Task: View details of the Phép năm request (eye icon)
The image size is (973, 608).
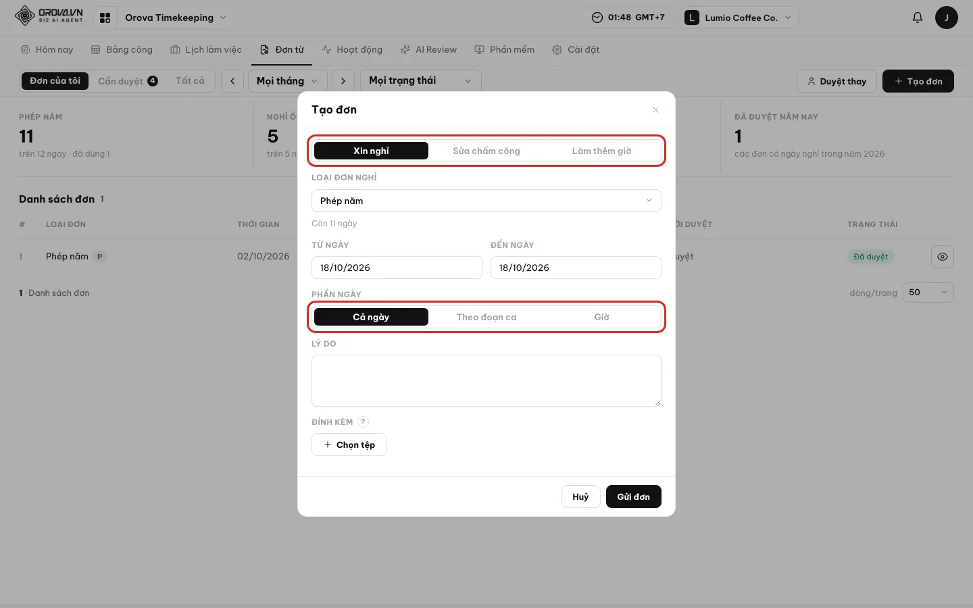Action: pyautogui.click(x=943, y=257)
